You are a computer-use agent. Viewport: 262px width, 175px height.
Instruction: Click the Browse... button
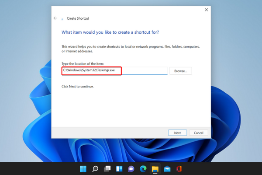pyautogui.click(x=180, y=71)
